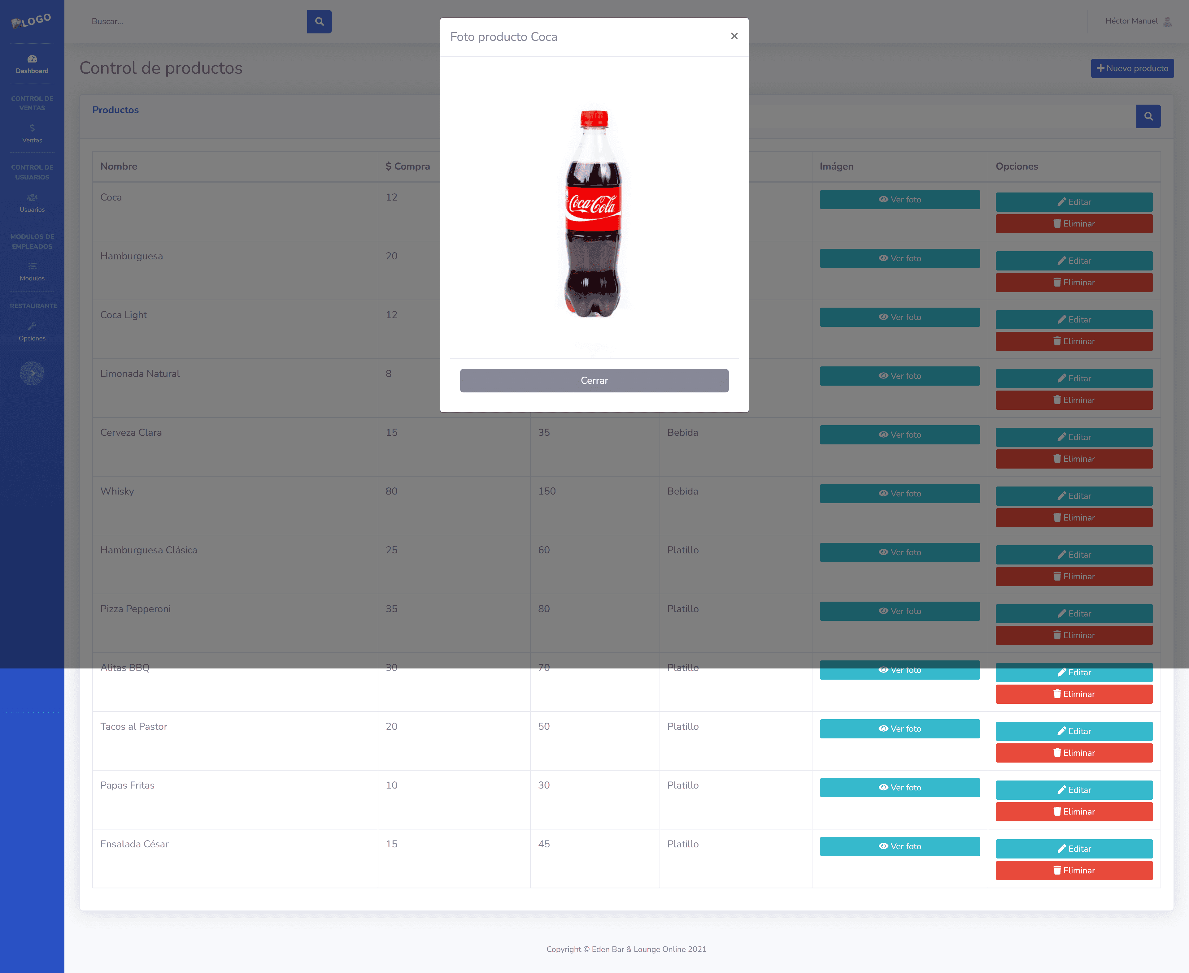Image resolution: width=1189 pixels, height=973 pixels.
Task: Close the Foto producto Coca dialog with X
Action: pyautogui.click(x=734, y=37)
